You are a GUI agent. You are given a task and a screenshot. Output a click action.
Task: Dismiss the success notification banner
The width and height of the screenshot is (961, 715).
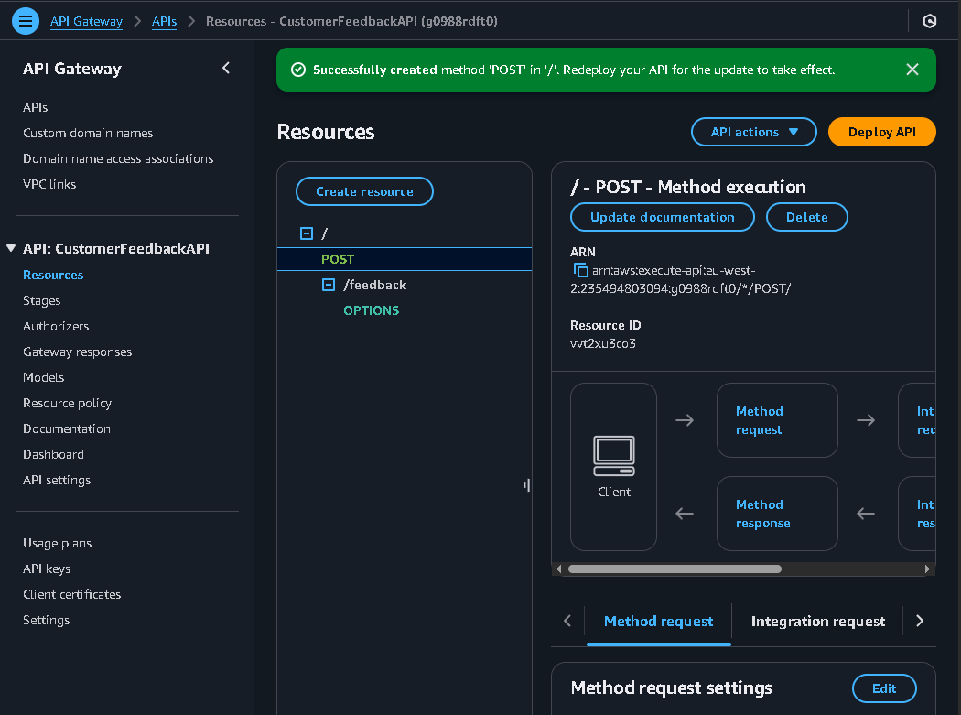(x=912, y=70)
